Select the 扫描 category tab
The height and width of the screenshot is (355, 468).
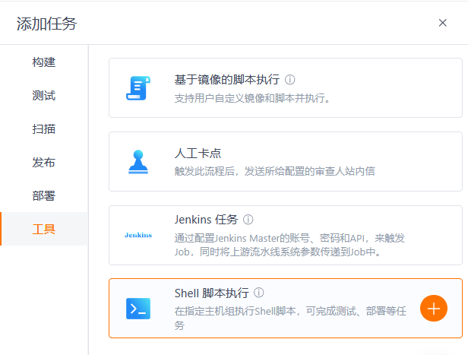click(44, 129)
